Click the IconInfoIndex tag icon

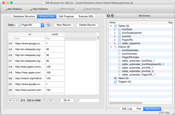point(119,54)
